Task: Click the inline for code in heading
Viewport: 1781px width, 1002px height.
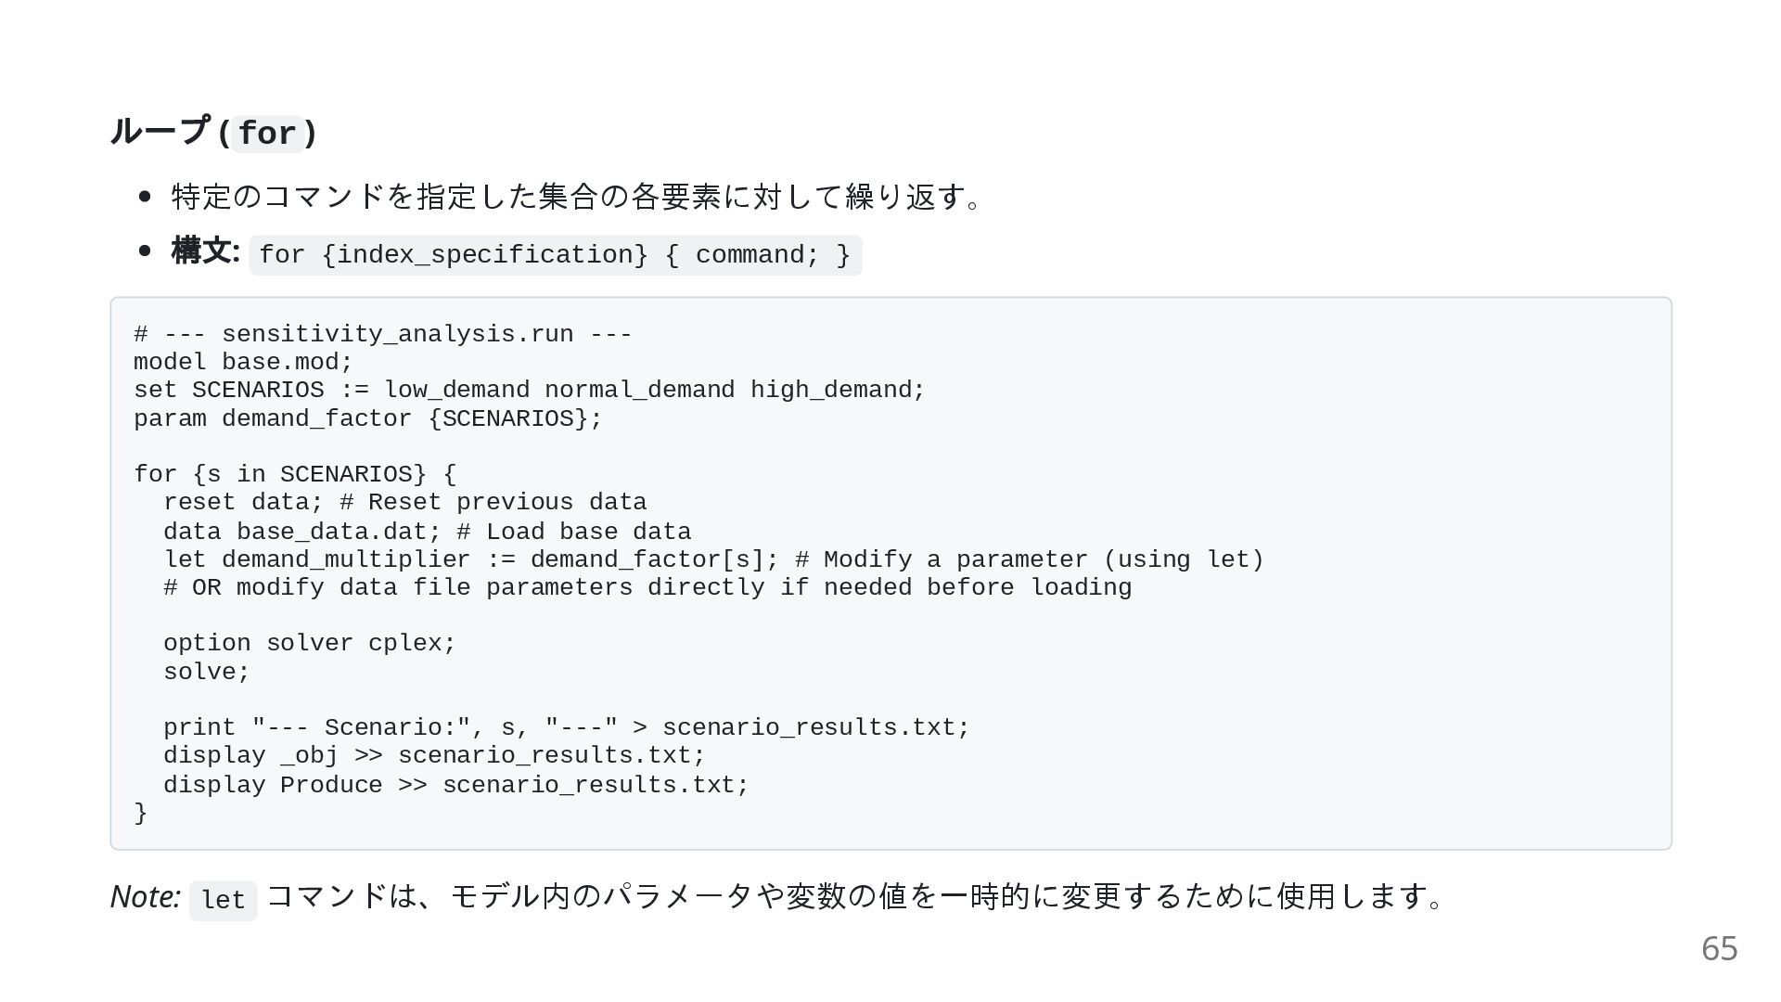Action: tap(267, 135)
